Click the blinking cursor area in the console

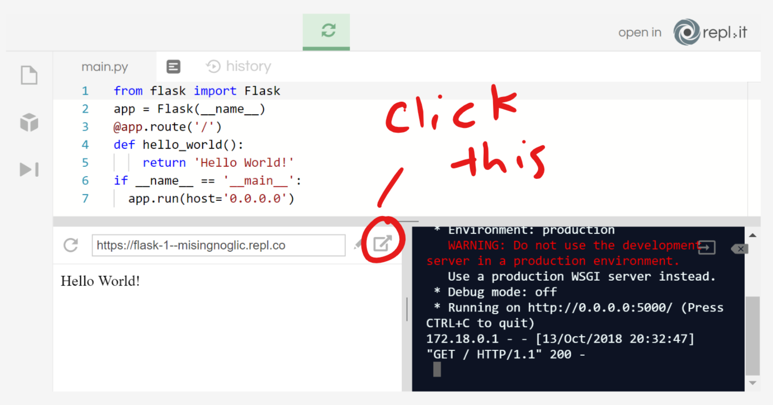click(x=437, y=369)
